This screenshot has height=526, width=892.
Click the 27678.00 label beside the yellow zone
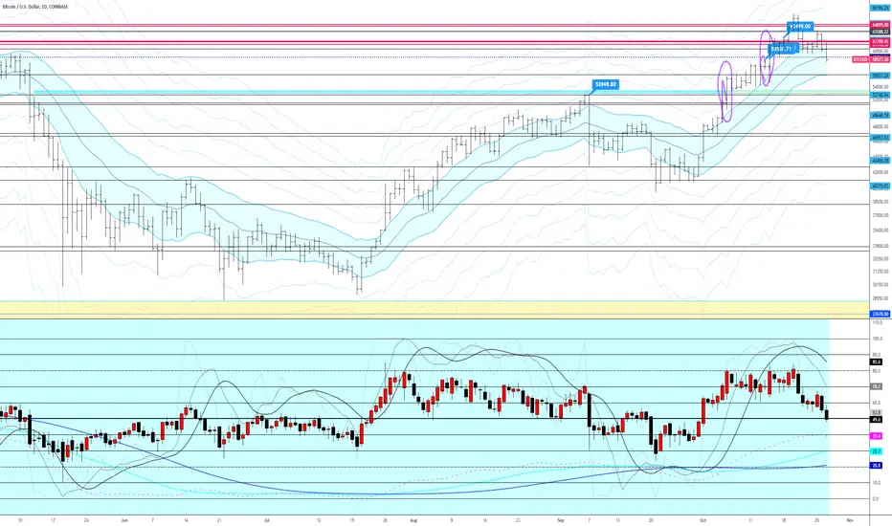pyautogui.click(x=881, y=314)
